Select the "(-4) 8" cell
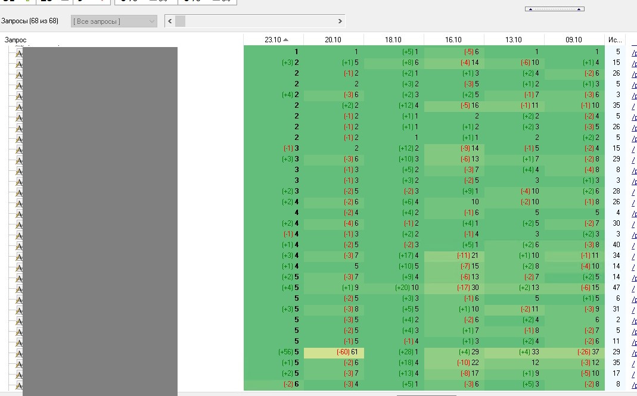The image size is (637, 396). [574, 170]
